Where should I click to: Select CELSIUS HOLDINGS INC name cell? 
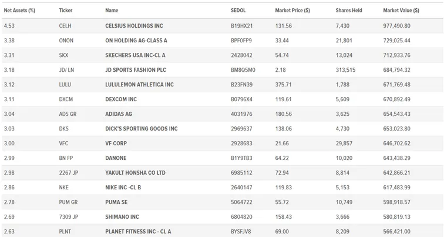click(x=134, y=26)
